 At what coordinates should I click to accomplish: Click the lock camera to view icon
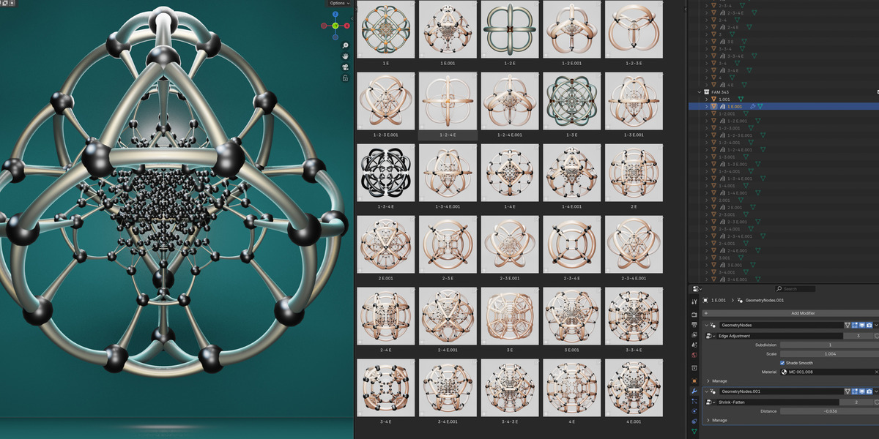pyautogui.click(x=345, y=78)
